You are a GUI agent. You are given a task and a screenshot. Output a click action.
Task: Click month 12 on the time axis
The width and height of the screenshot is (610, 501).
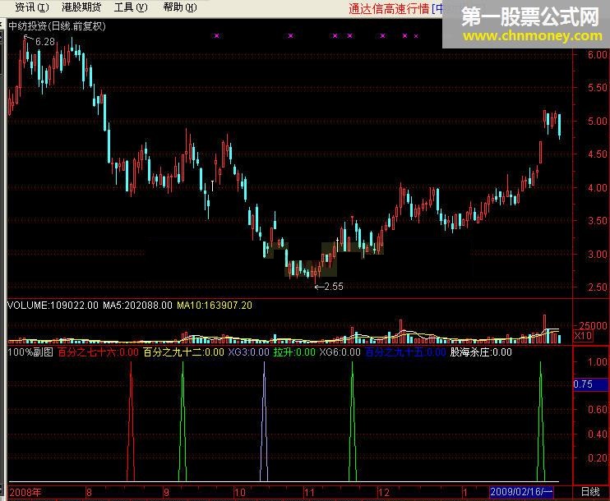pyautogui.click(x=384, y=493)
